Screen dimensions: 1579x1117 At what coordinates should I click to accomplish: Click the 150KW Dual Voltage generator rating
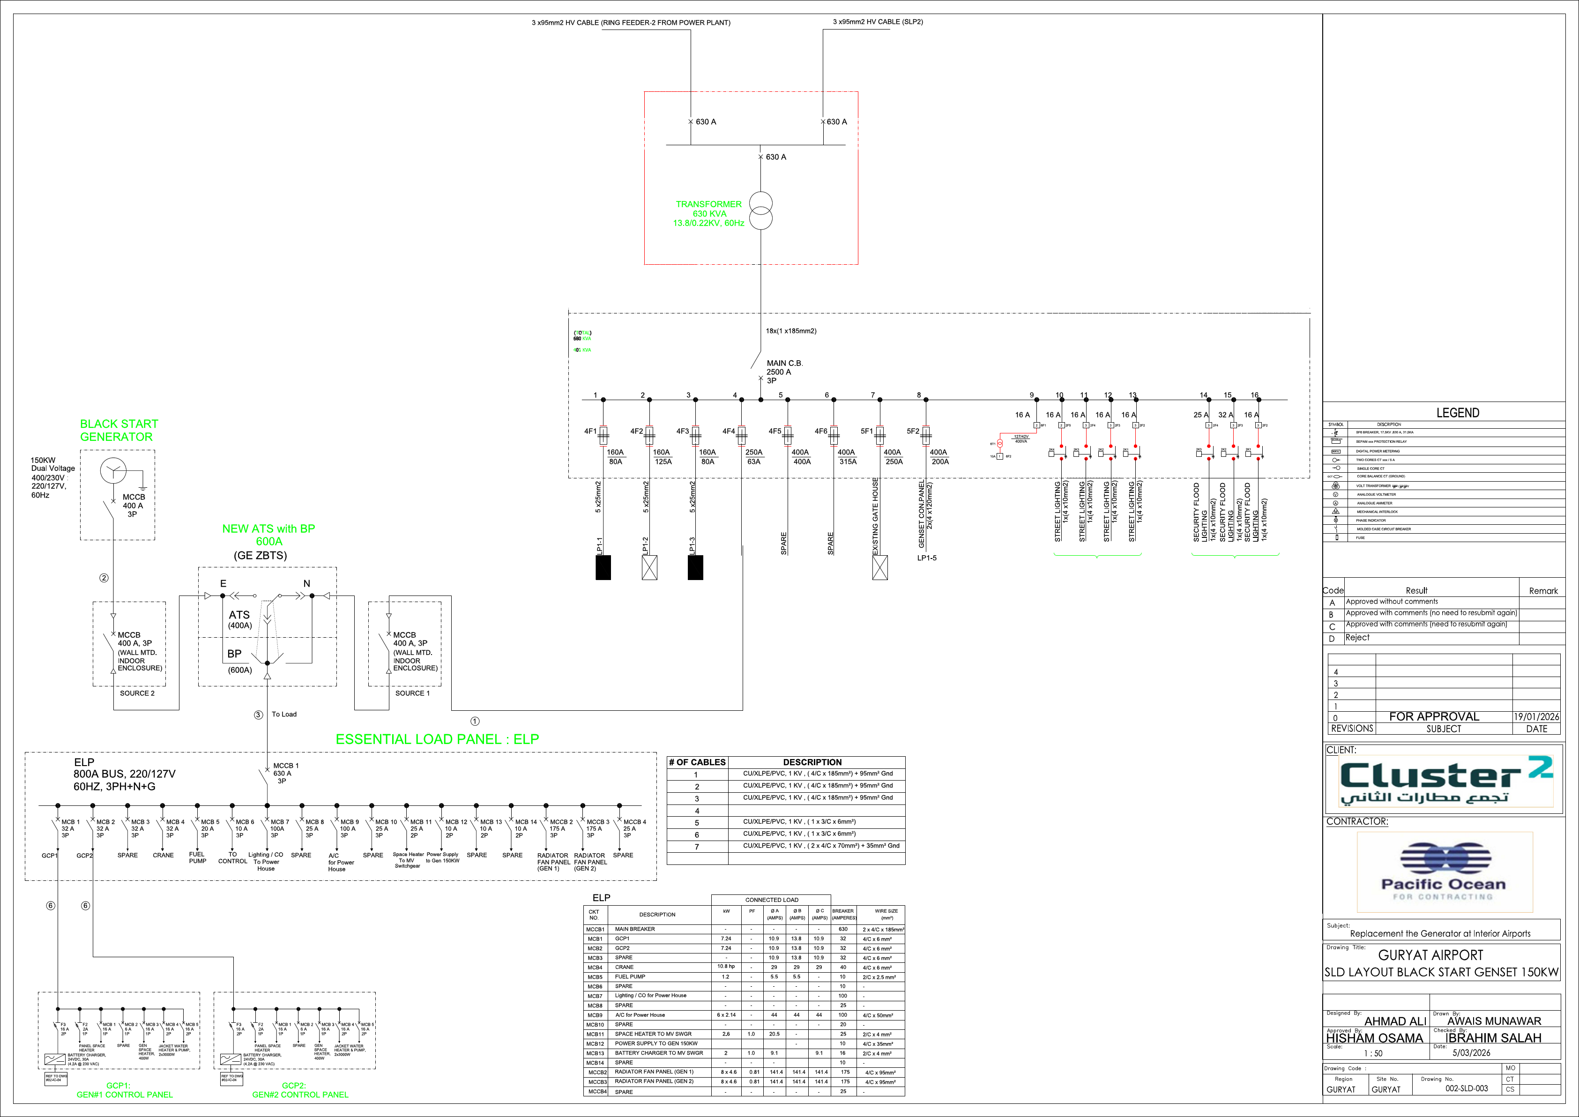pyautogui.click(x=53, y=477)
